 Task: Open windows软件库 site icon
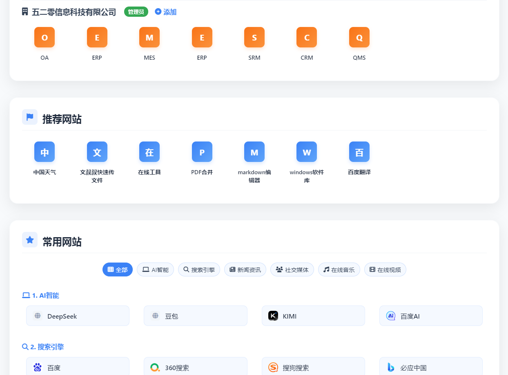pyautogui.click(x=307, y=152)
